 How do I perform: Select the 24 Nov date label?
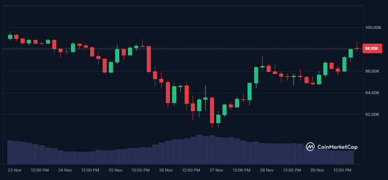(65, 170)
